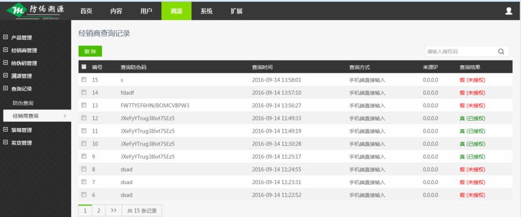Viewport: 521px width, 217px height.
Task: Check the box for record 13
Action: click(x=84, y=105)
